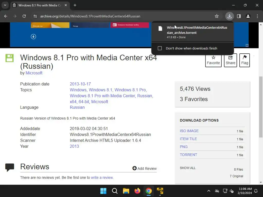Open the 64-bit topic link
The height and width of the screenshot is (197, 263).
tap(84, 102)
